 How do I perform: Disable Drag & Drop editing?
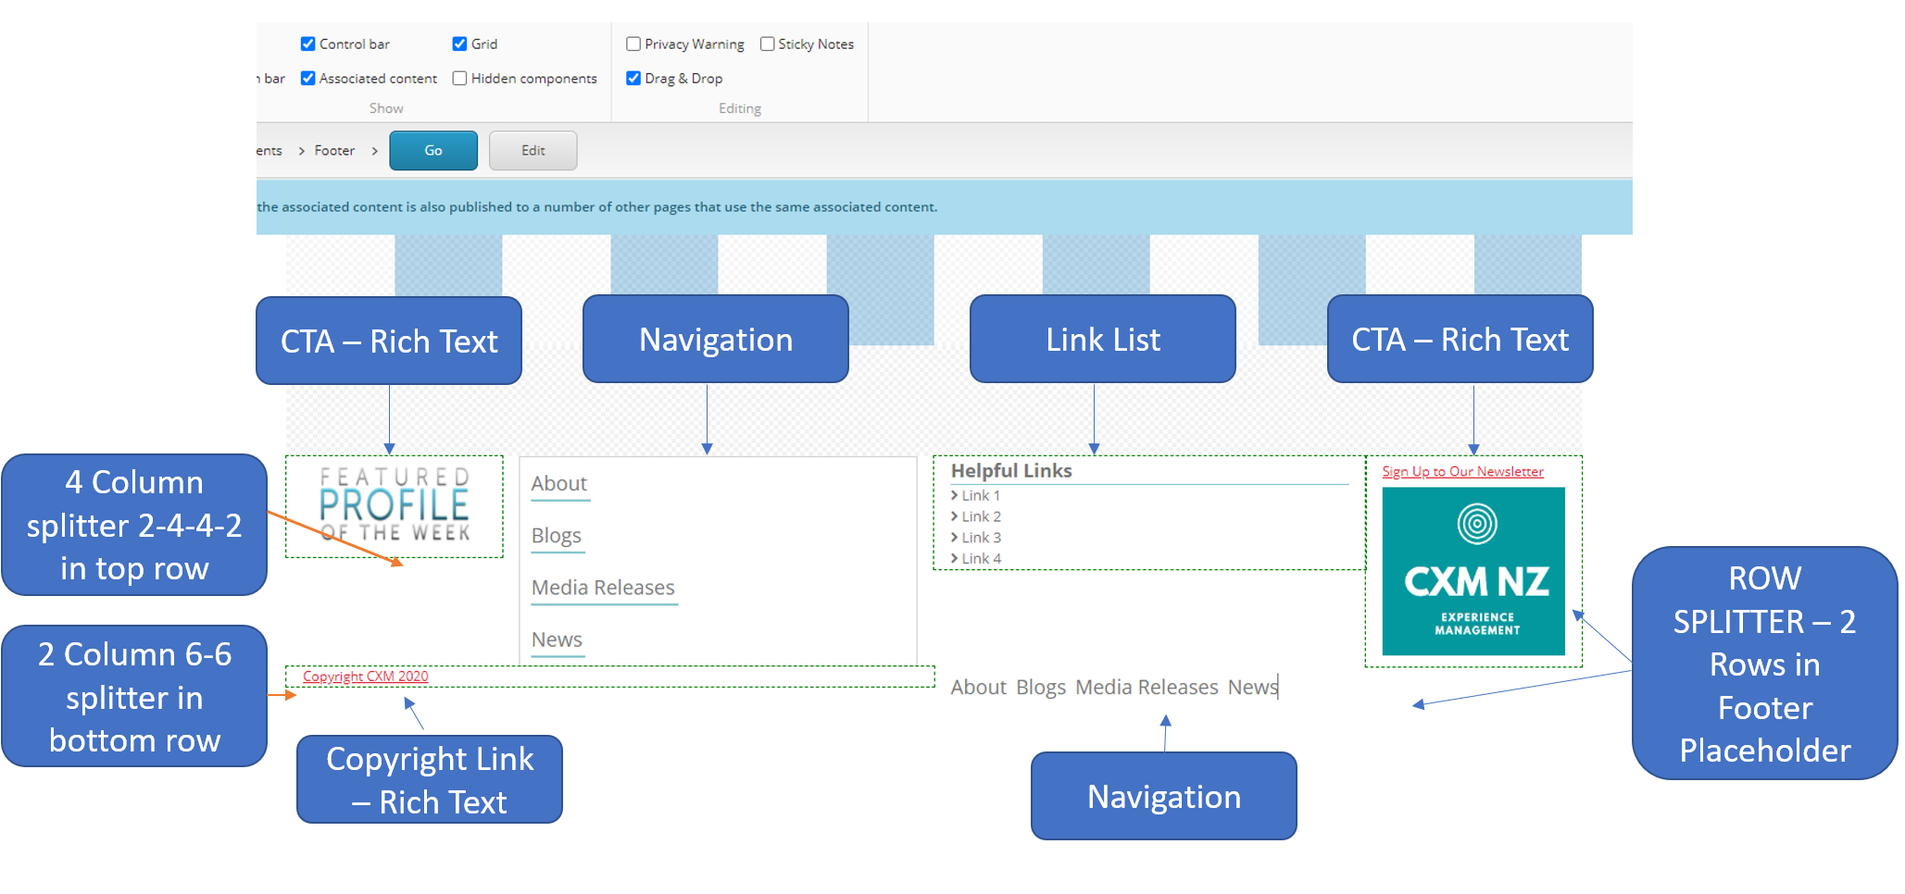633,78
